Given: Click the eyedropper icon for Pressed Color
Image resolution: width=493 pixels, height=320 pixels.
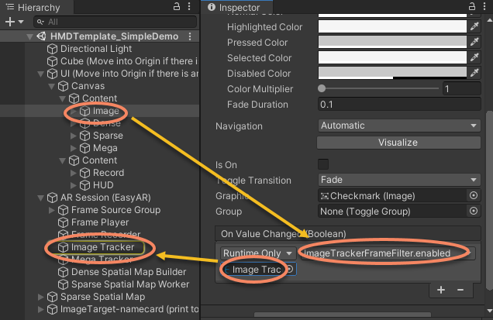Looking at the screenshot, I should (474, 43).
